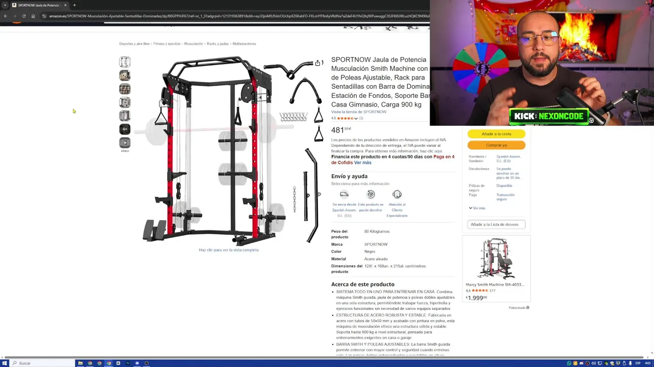The width and height of the screenshot is (654, 367).
Task: Reload the Amazon page
Action: pos(24,16)
